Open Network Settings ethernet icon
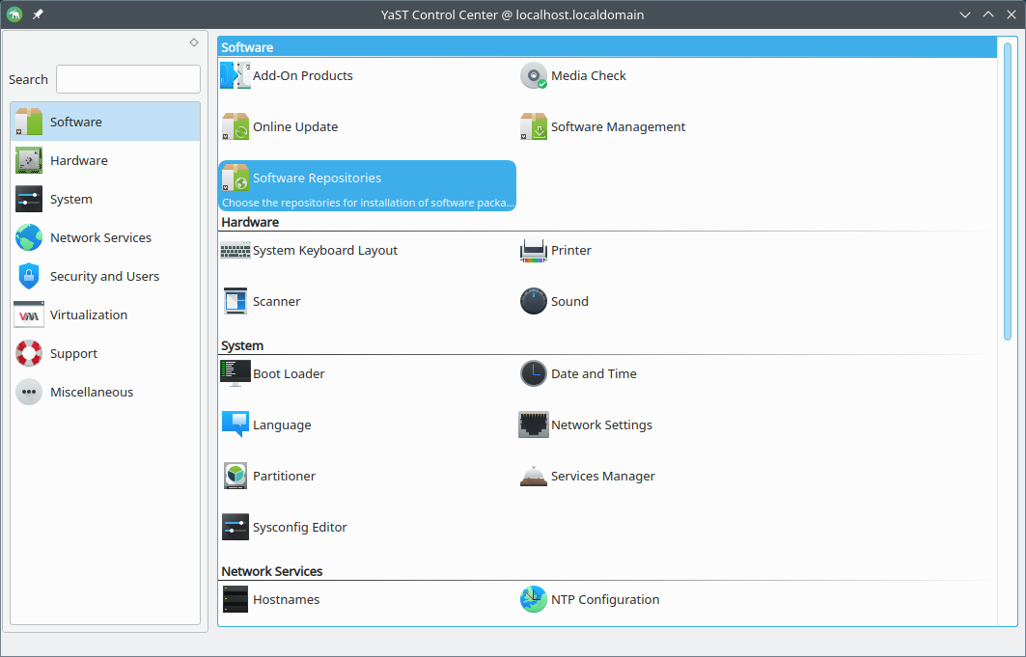Viewport: 1026px width, 657px height. pos(534,424)
